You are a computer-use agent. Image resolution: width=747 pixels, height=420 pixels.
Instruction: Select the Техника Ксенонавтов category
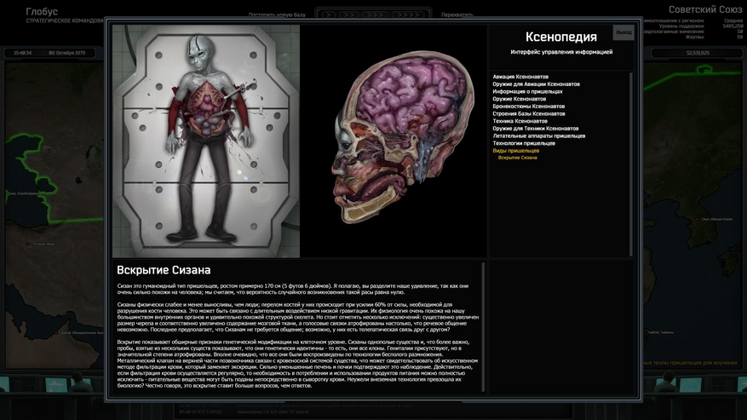(520, 121)
